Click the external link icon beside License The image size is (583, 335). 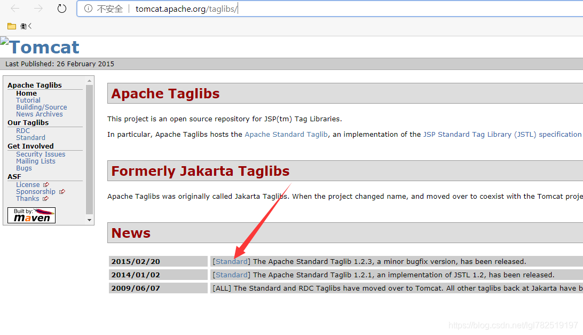tap(46, 185)
